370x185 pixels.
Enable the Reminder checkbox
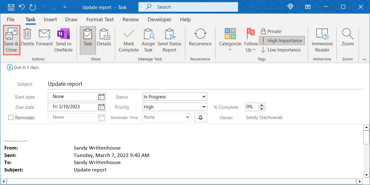tap(10, 117)
